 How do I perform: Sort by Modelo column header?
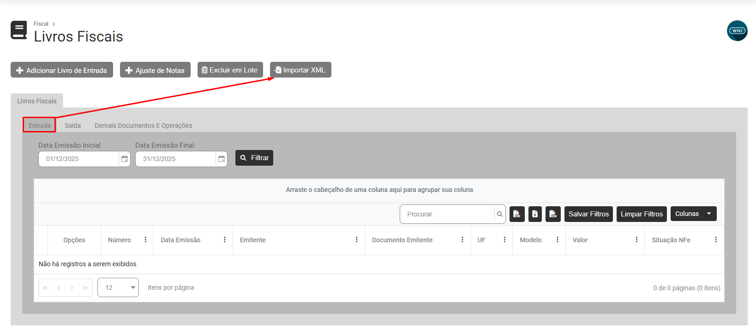coord(531,240)
